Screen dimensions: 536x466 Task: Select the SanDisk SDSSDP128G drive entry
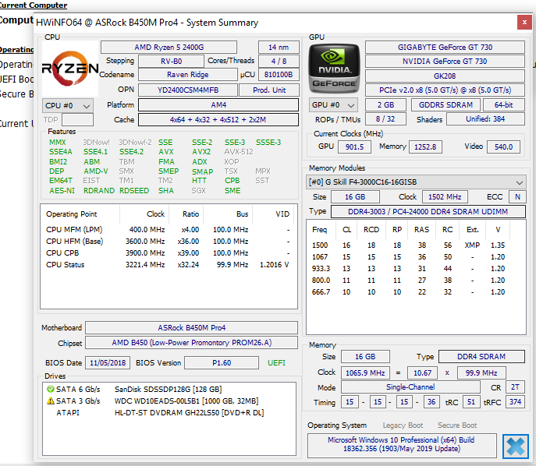[x=169, y=389]
